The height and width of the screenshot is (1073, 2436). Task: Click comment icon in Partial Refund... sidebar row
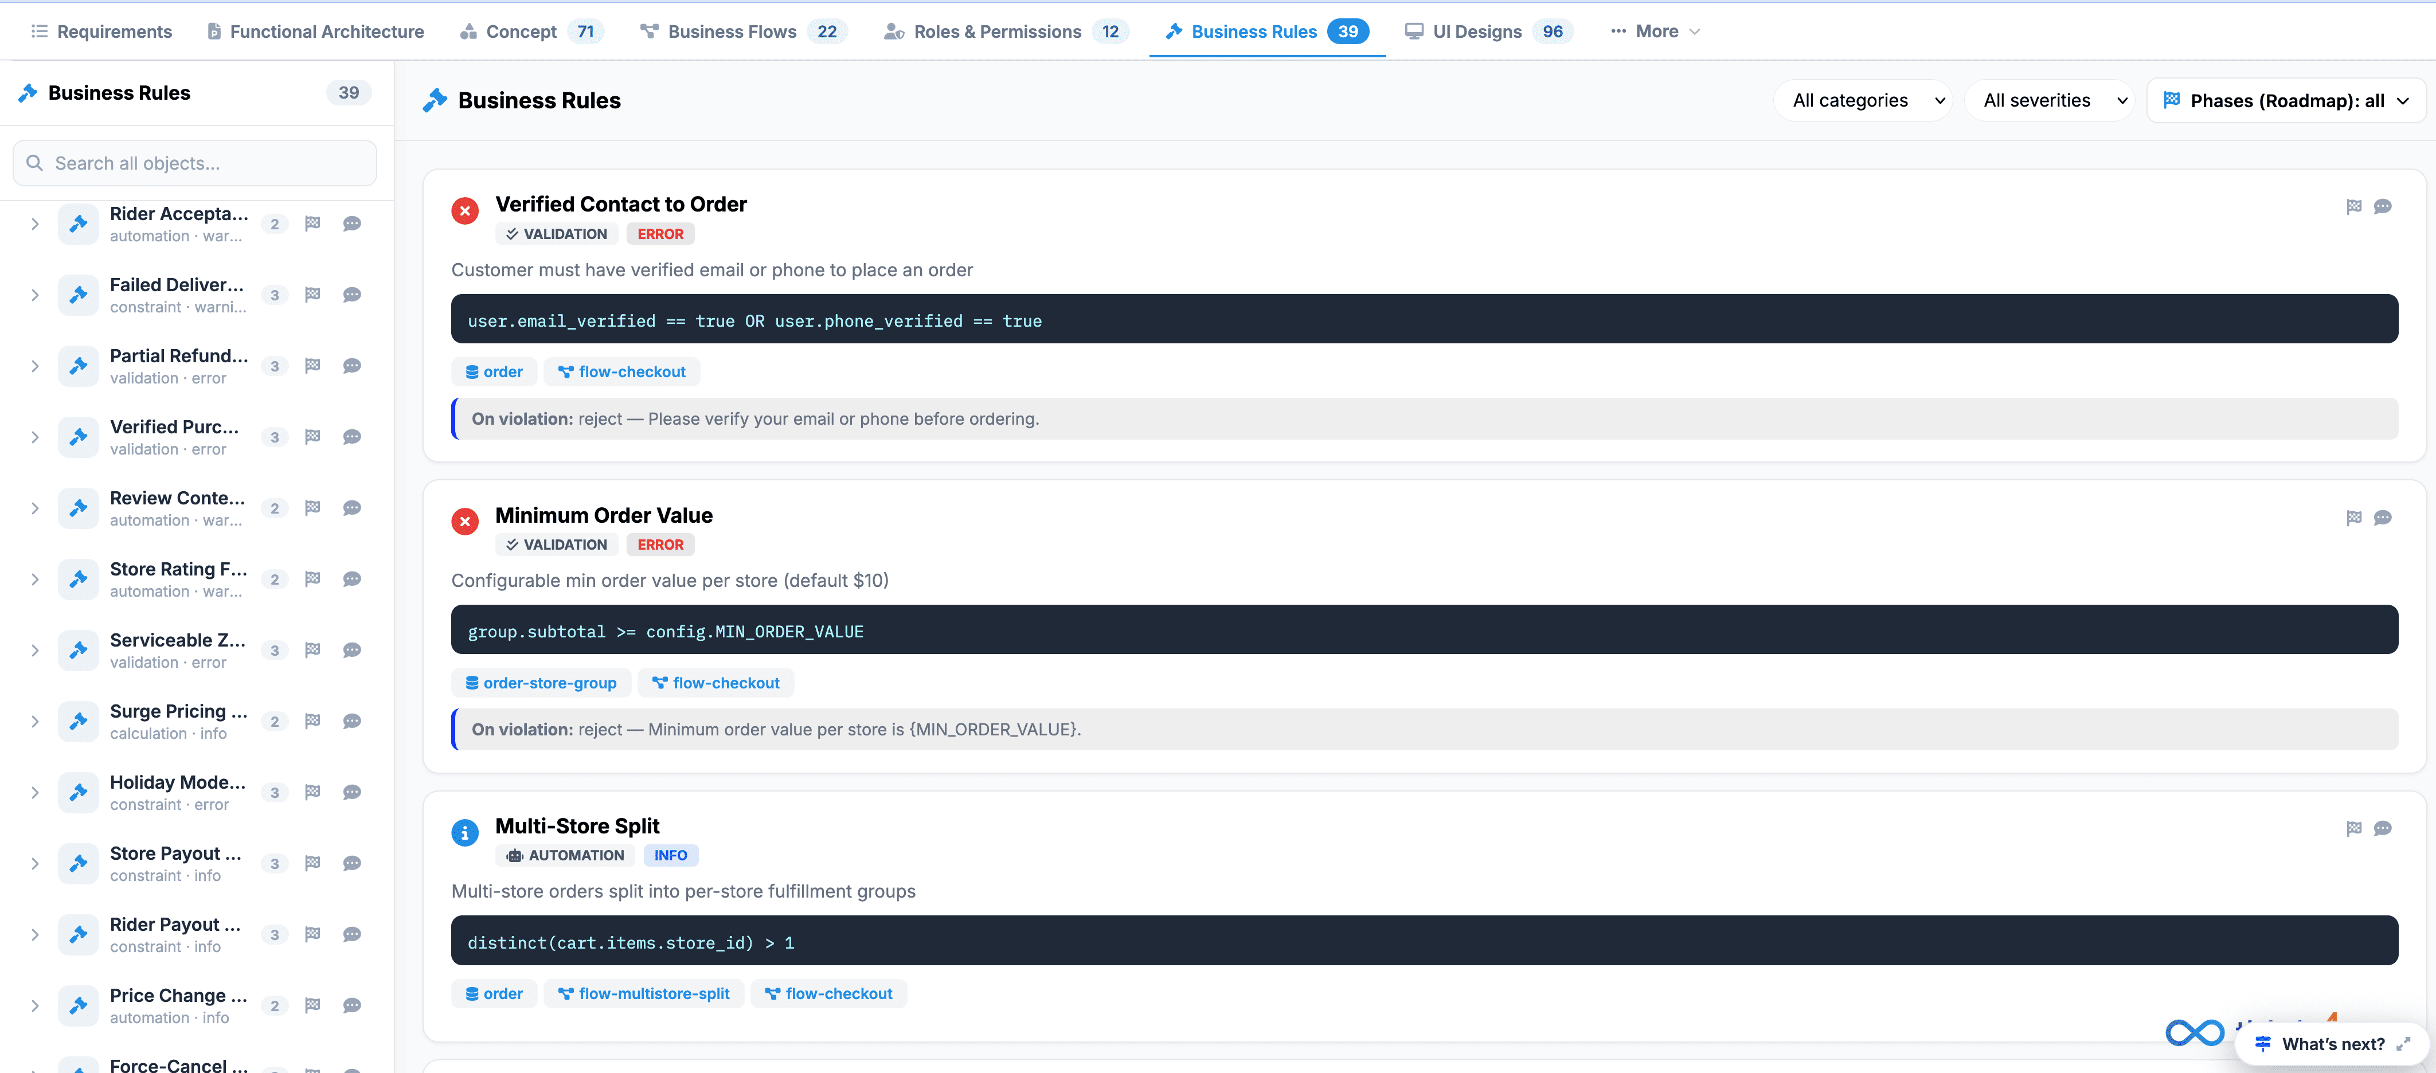tap(352, 366)
